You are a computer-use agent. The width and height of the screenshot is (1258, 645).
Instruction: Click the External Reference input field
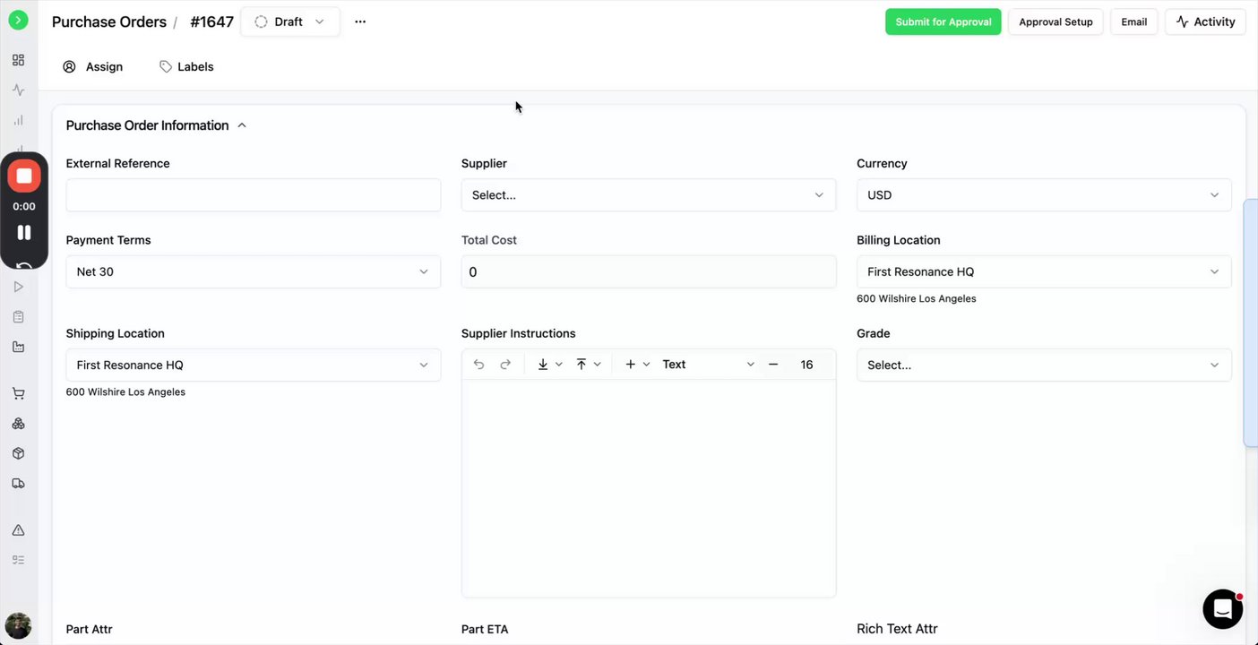(x=253, y=195)
